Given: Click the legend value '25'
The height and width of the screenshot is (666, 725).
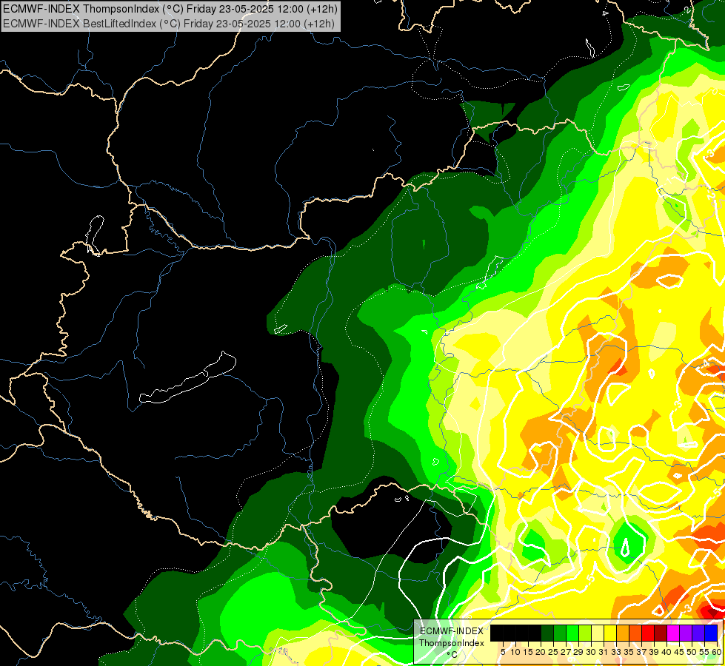Looking at the screenshot, I should [553, 652].
